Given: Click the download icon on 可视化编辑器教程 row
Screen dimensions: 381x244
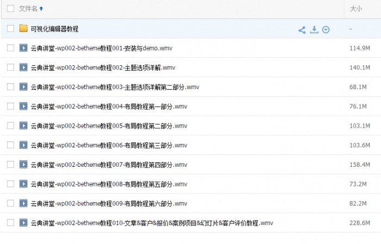Looking at the screenshot, I should pos(314,29).
